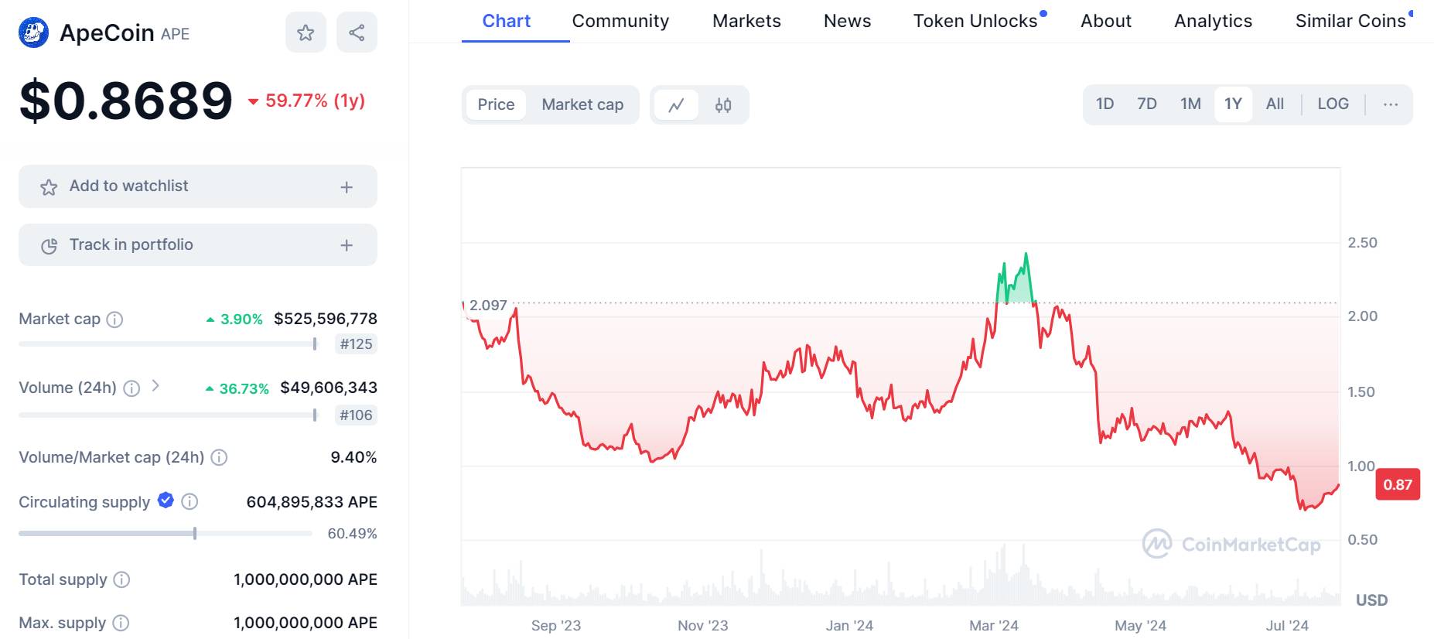This screenshot has height=639, width=1434.
Task: Select the Price chart toggle
Action: (496, 104)
